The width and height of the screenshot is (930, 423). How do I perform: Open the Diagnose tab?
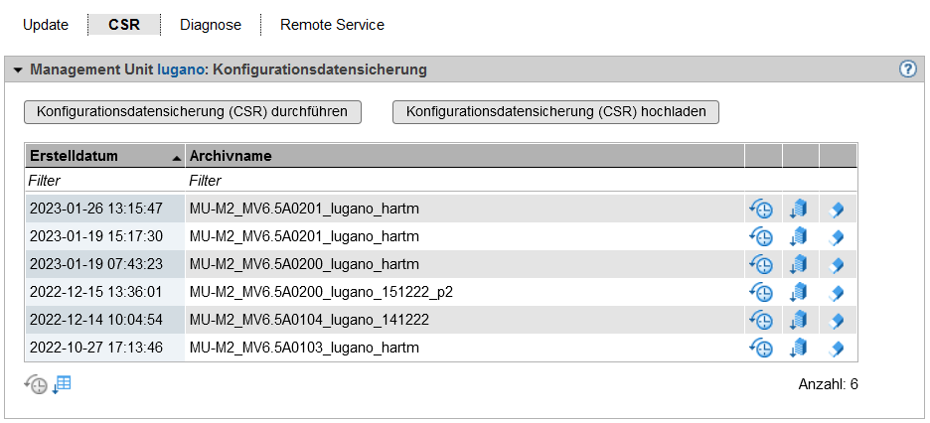tap(209, 25)
